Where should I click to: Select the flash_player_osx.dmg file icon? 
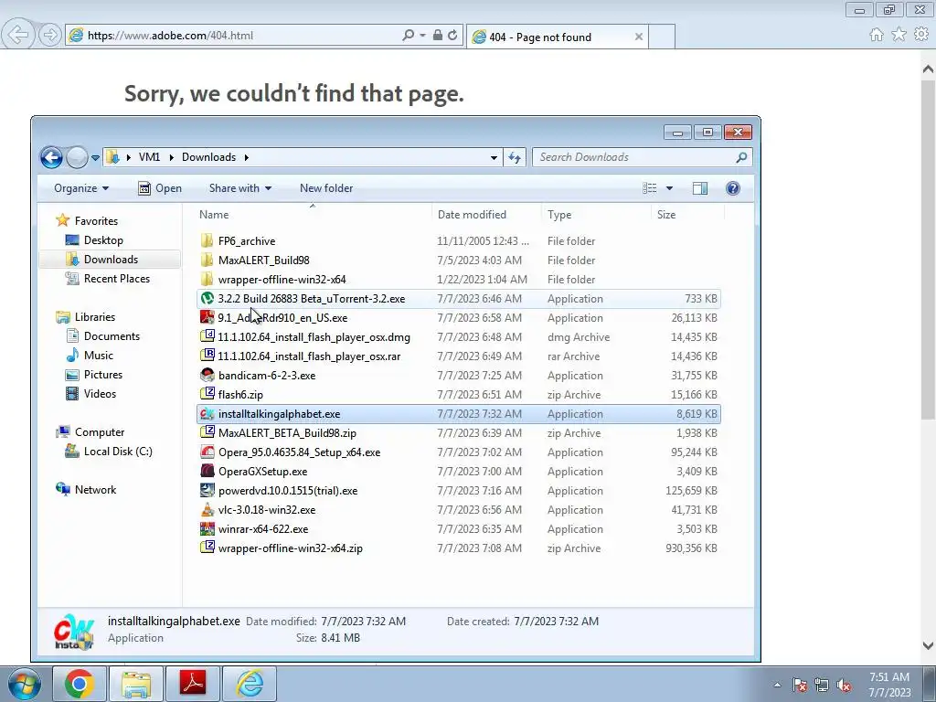[x=207, y=336]
